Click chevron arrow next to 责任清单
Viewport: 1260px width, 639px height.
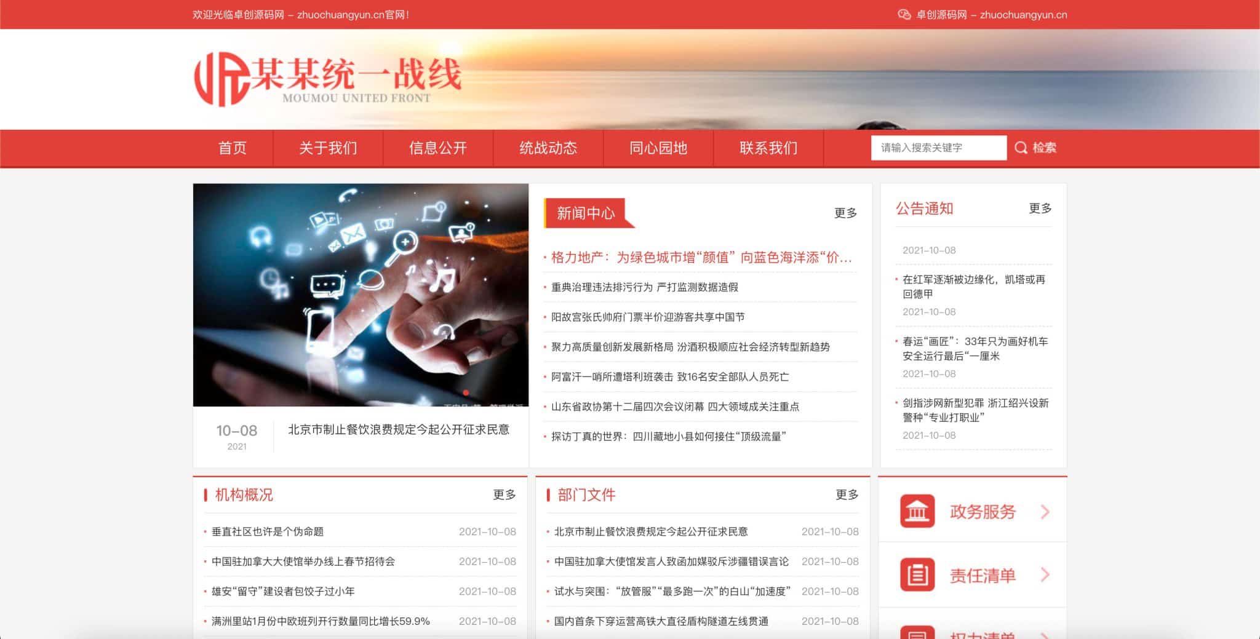click(1045, 575)
